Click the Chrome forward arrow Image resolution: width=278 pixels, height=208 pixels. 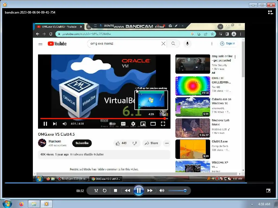(x=44, y=34)
